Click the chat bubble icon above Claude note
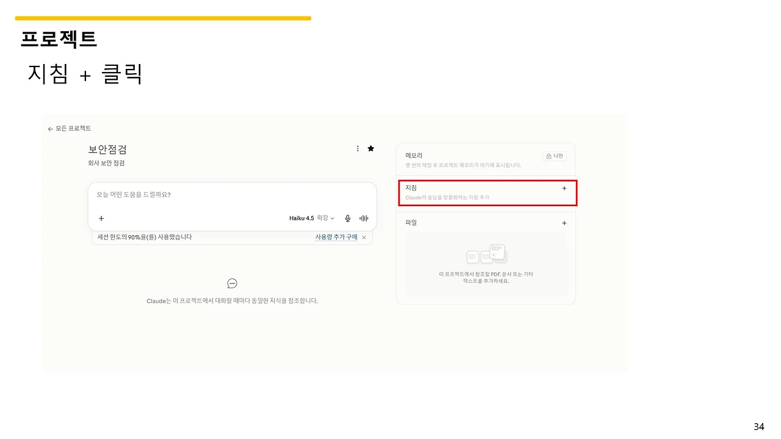Viewport: 781px width, 439px height. pos(232,284)
